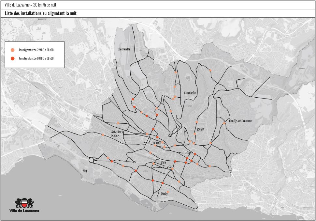
Task: Click the dark red legend dot for 00h00
Action: click(12, 58)
